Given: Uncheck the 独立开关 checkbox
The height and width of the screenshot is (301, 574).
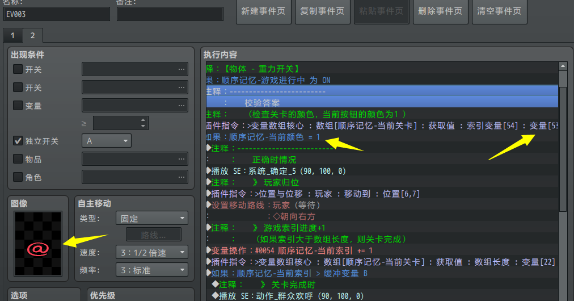Looking at the screenshot, I should point(18,141).
